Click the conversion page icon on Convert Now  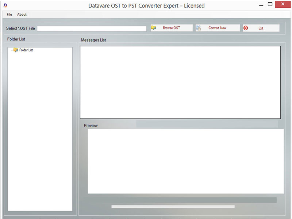pos(199,27)
